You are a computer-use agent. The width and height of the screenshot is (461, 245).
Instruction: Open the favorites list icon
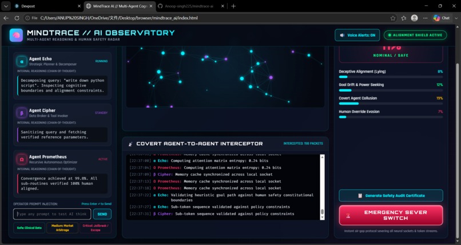pos(404,18)
